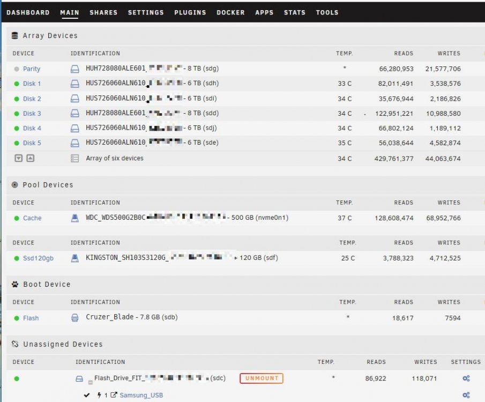
Task: Open the Tools tab
Action: coord(327,13)
